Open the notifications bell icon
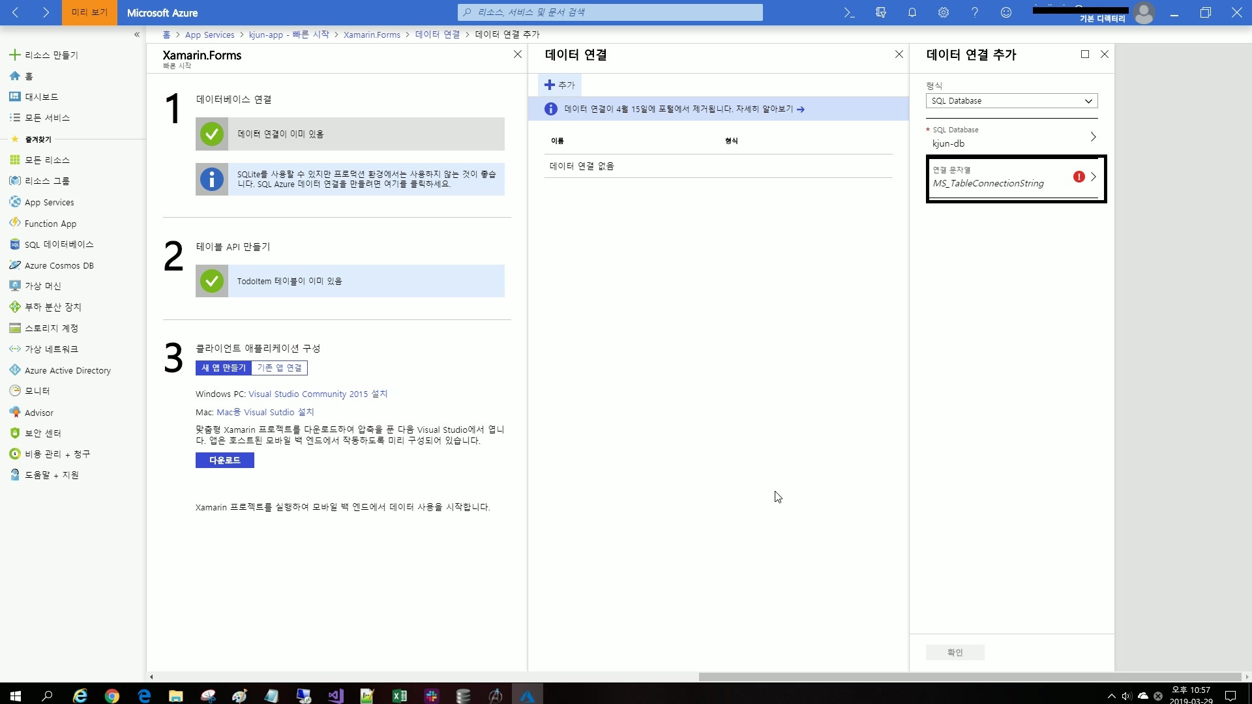1252x704 pixels. click(912, 12)
